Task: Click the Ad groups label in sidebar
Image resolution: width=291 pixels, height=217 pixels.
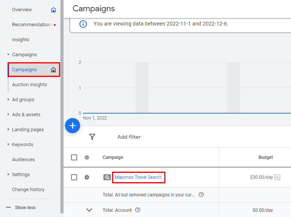Action: 23,100
